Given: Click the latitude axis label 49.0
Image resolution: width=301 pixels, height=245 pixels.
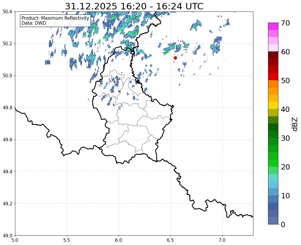Looking at the screenshot, I should 7,236.
